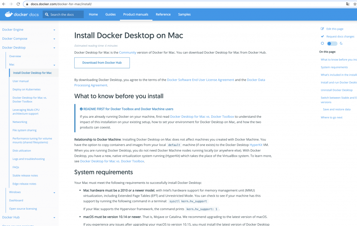Image resolution: width=357 pixels, height=226 pixels.
Task: Click Download from Docker Hub button
Action: point(102,63)
